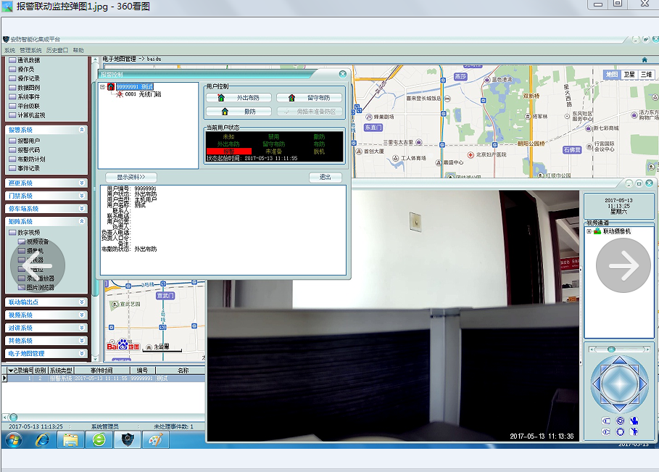
Task: Select the 0001 wireless door sensor icon
Action: click(x=120, y=94)
